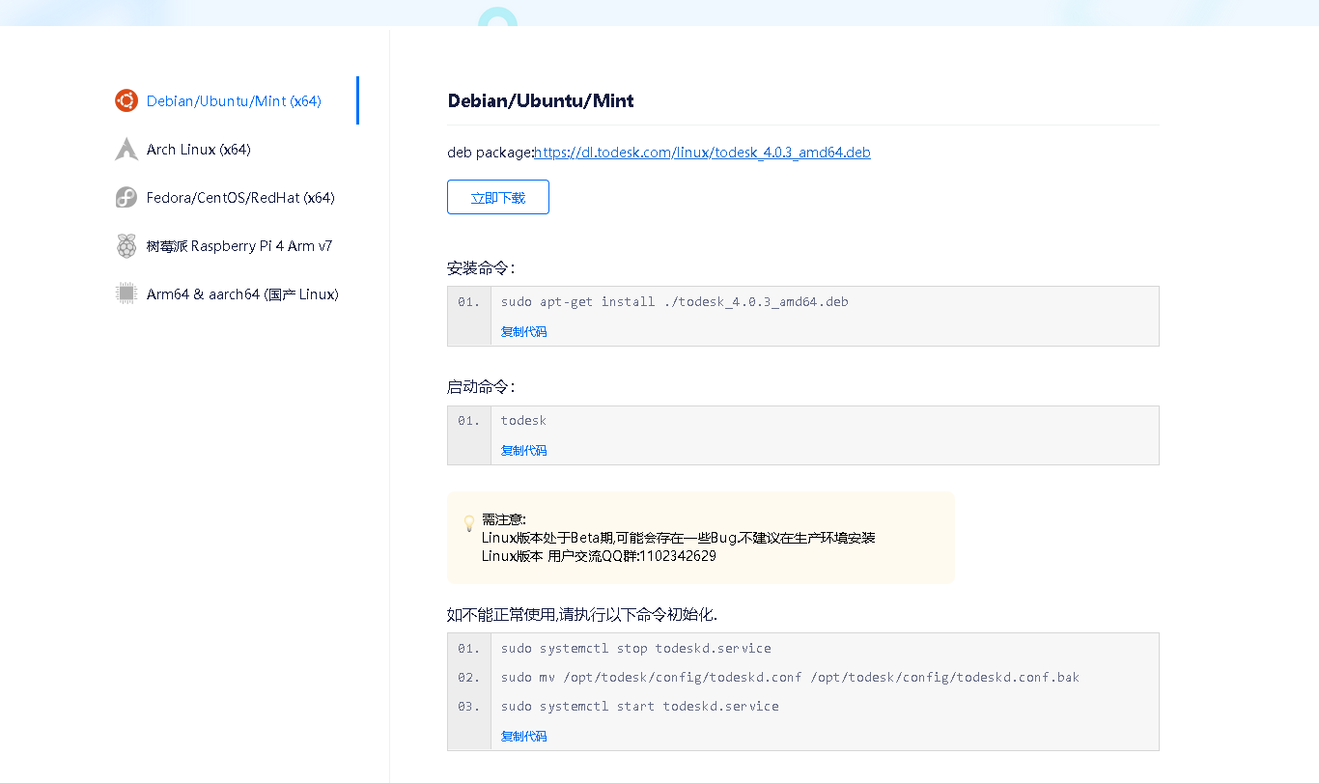Viewport: 1319px width, 783px height.
Task: Click the systemctl stop todeskd.service command line
Action: coord(635,648)
